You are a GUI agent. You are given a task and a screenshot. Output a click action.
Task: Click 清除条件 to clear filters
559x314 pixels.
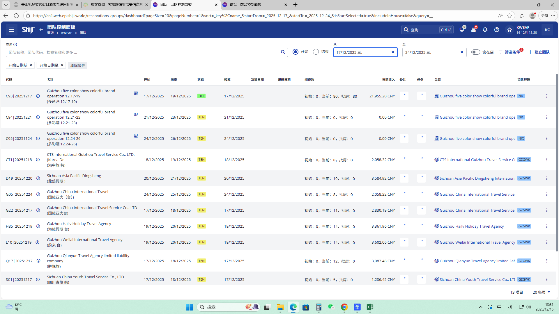pos(77,65)
